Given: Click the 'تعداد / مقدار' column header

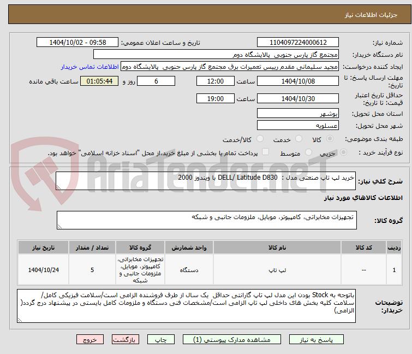Looking at the screenshot, I should [x=92, y=247].
